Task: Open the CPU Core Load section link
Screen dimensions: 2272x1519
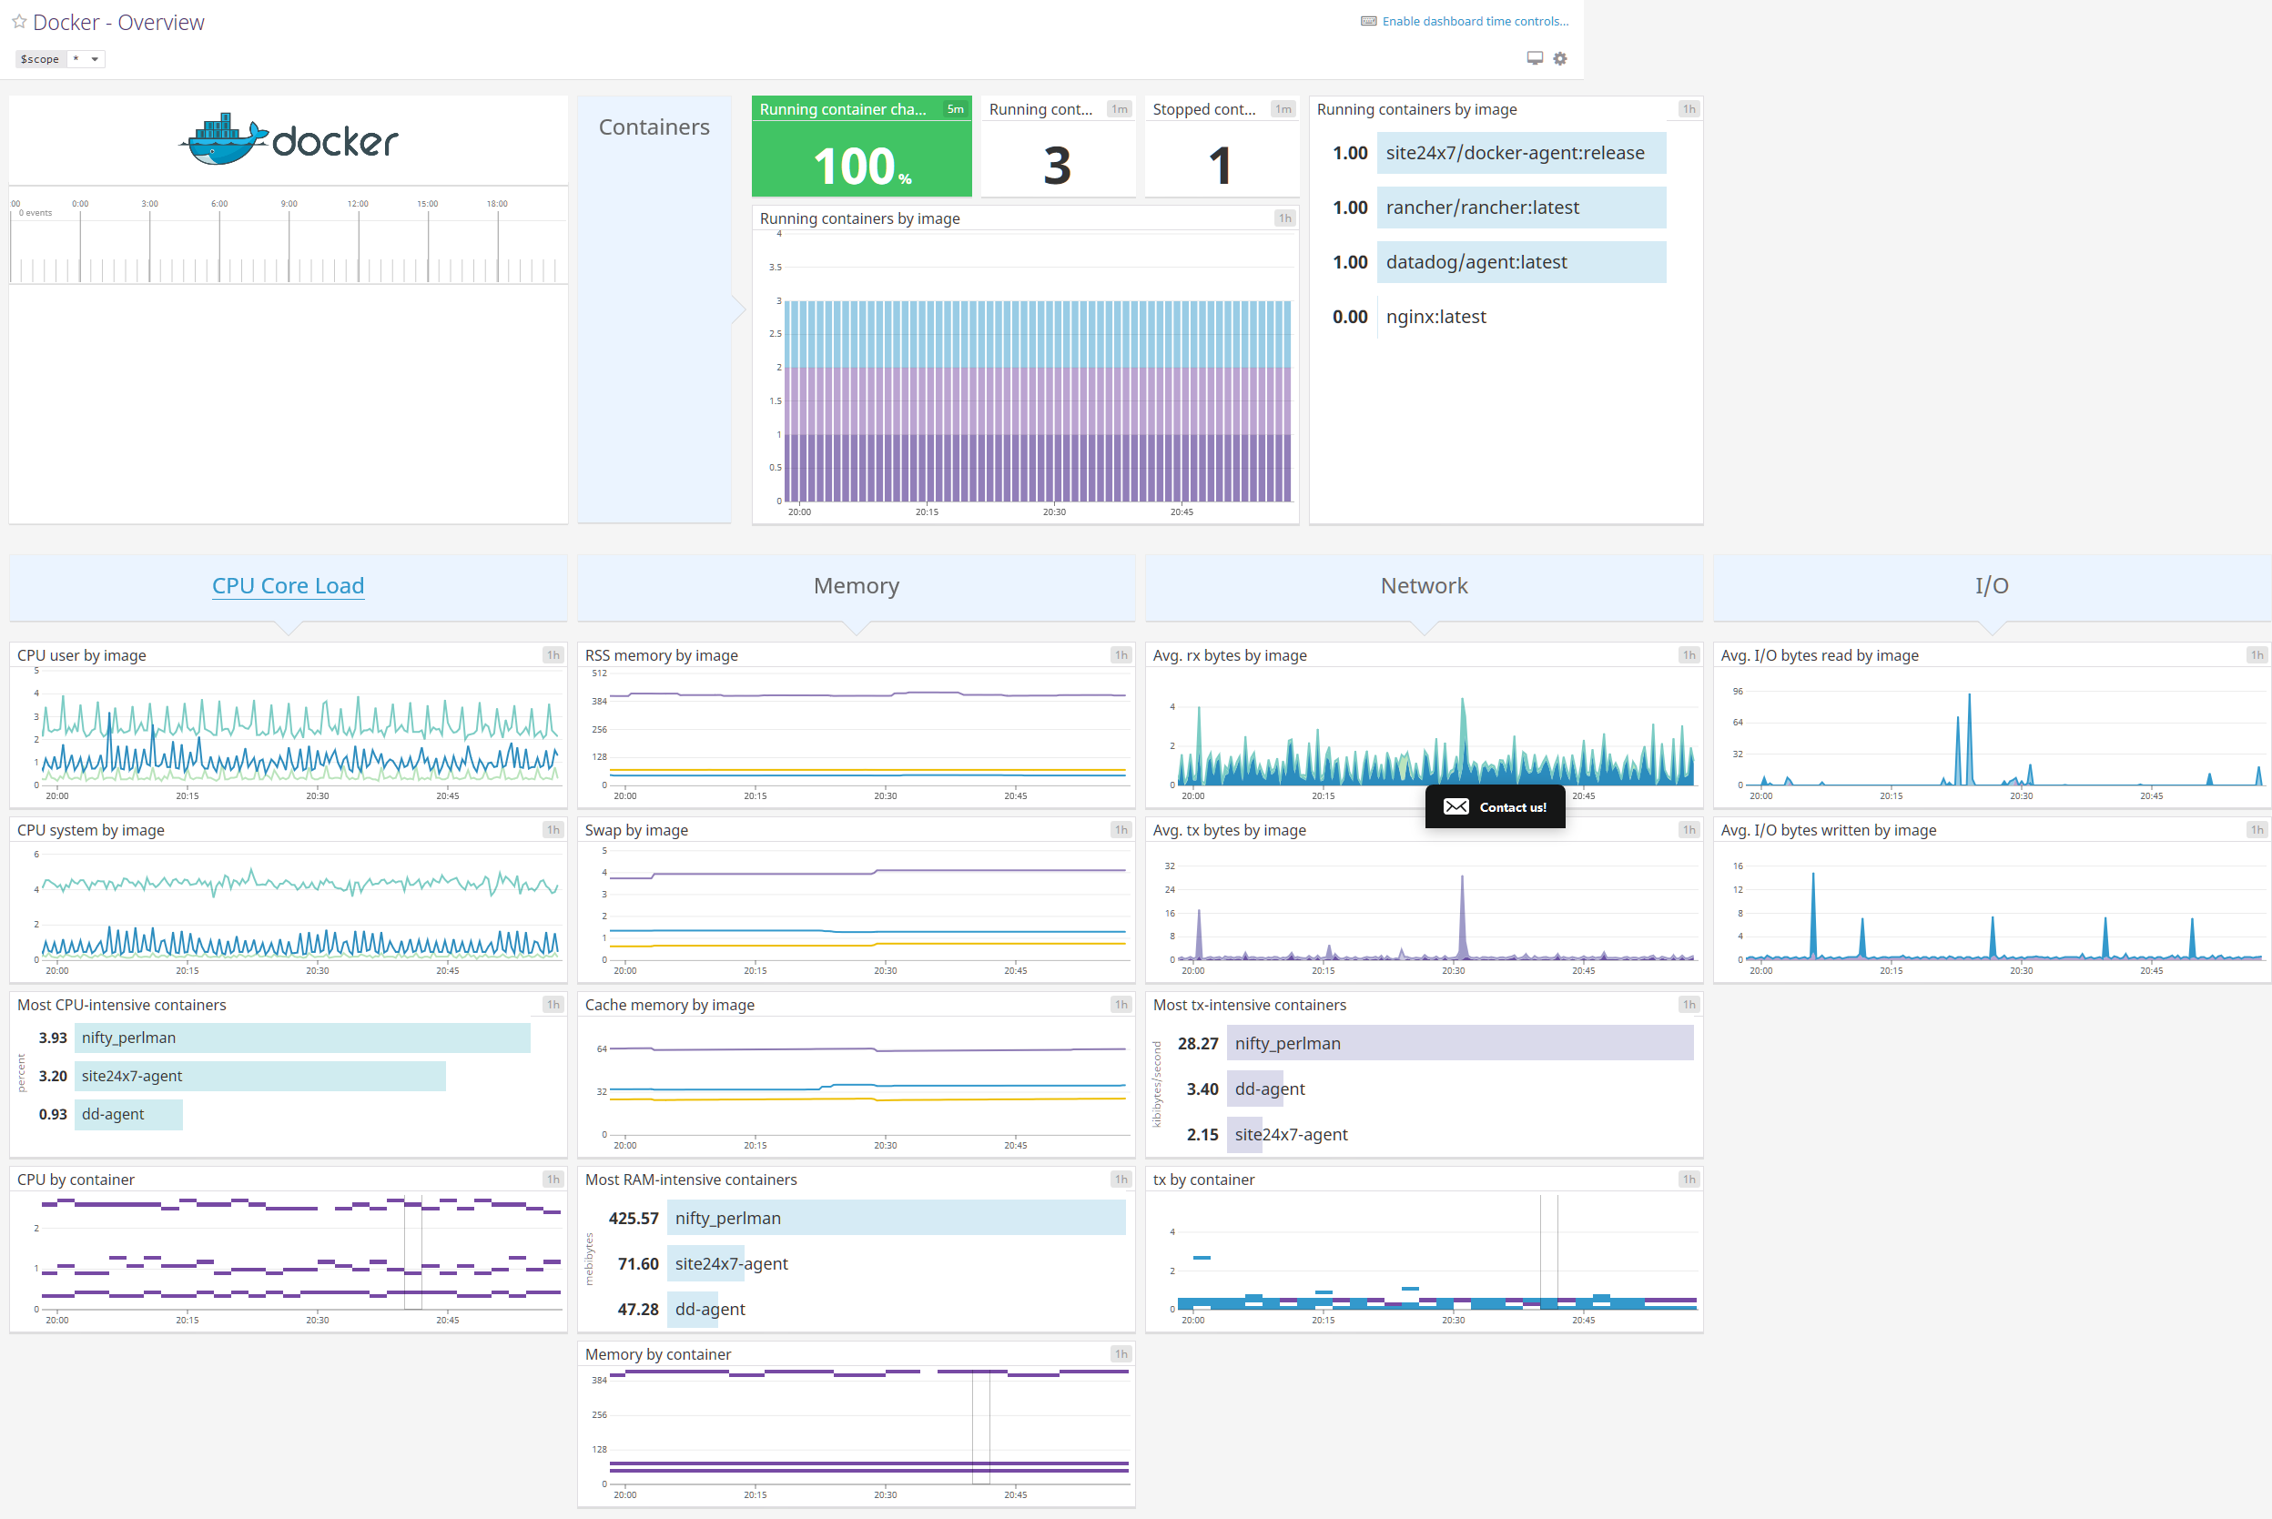Action: (288, 585)
